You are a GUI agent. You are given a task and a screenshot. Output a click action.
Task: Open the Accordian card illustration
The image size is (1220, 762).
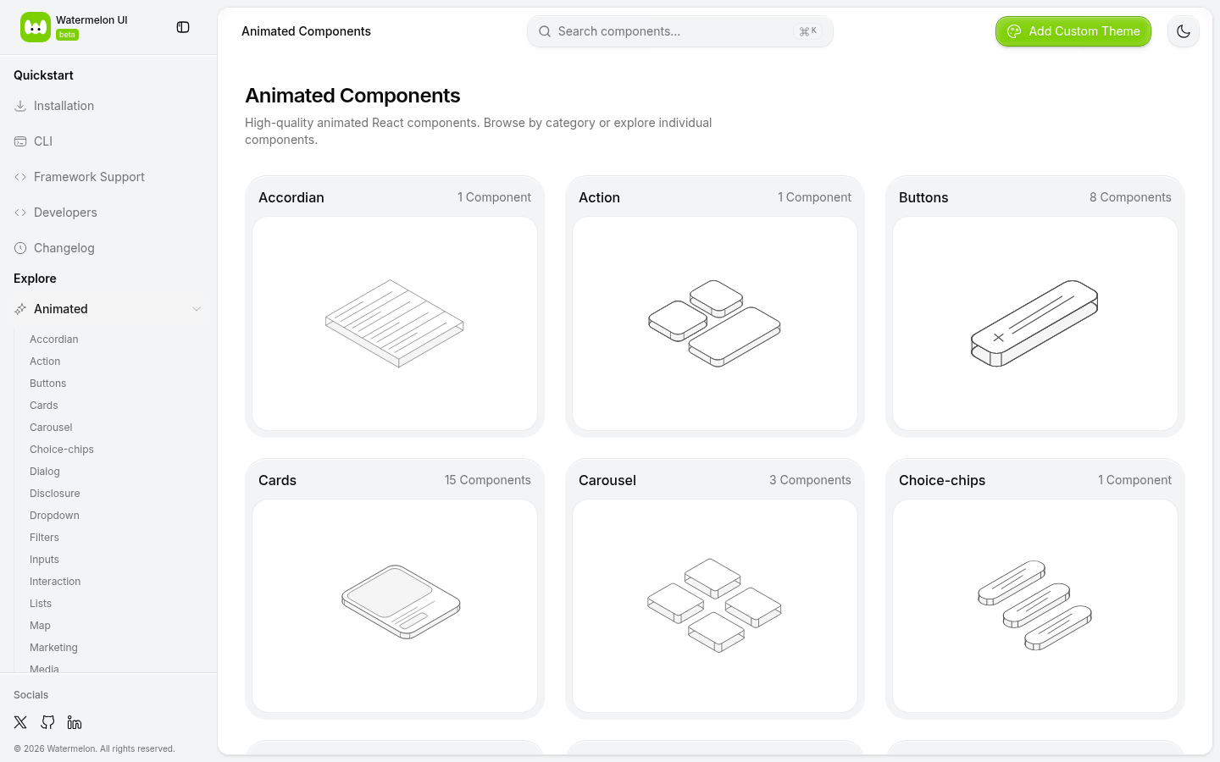point(395,323)
